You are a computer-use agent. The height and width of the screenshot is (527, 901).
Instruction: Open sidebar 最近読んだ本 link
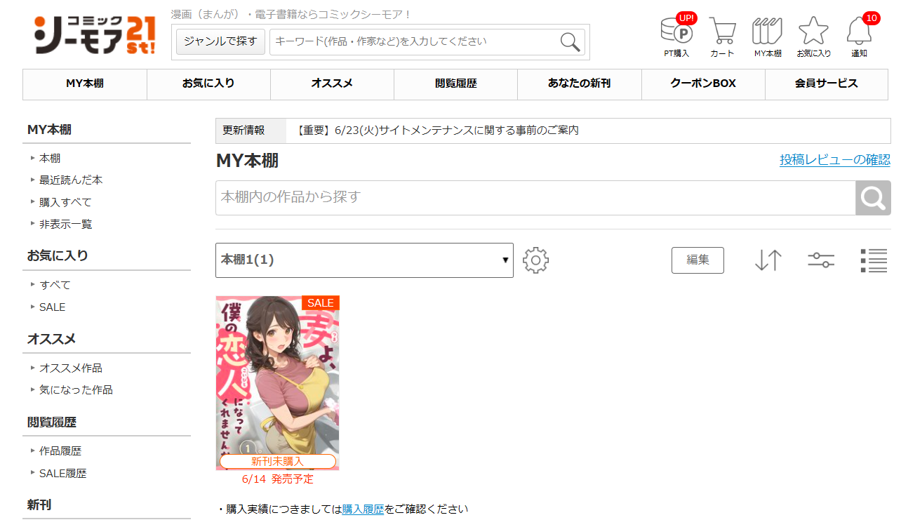tap(71, 180)
